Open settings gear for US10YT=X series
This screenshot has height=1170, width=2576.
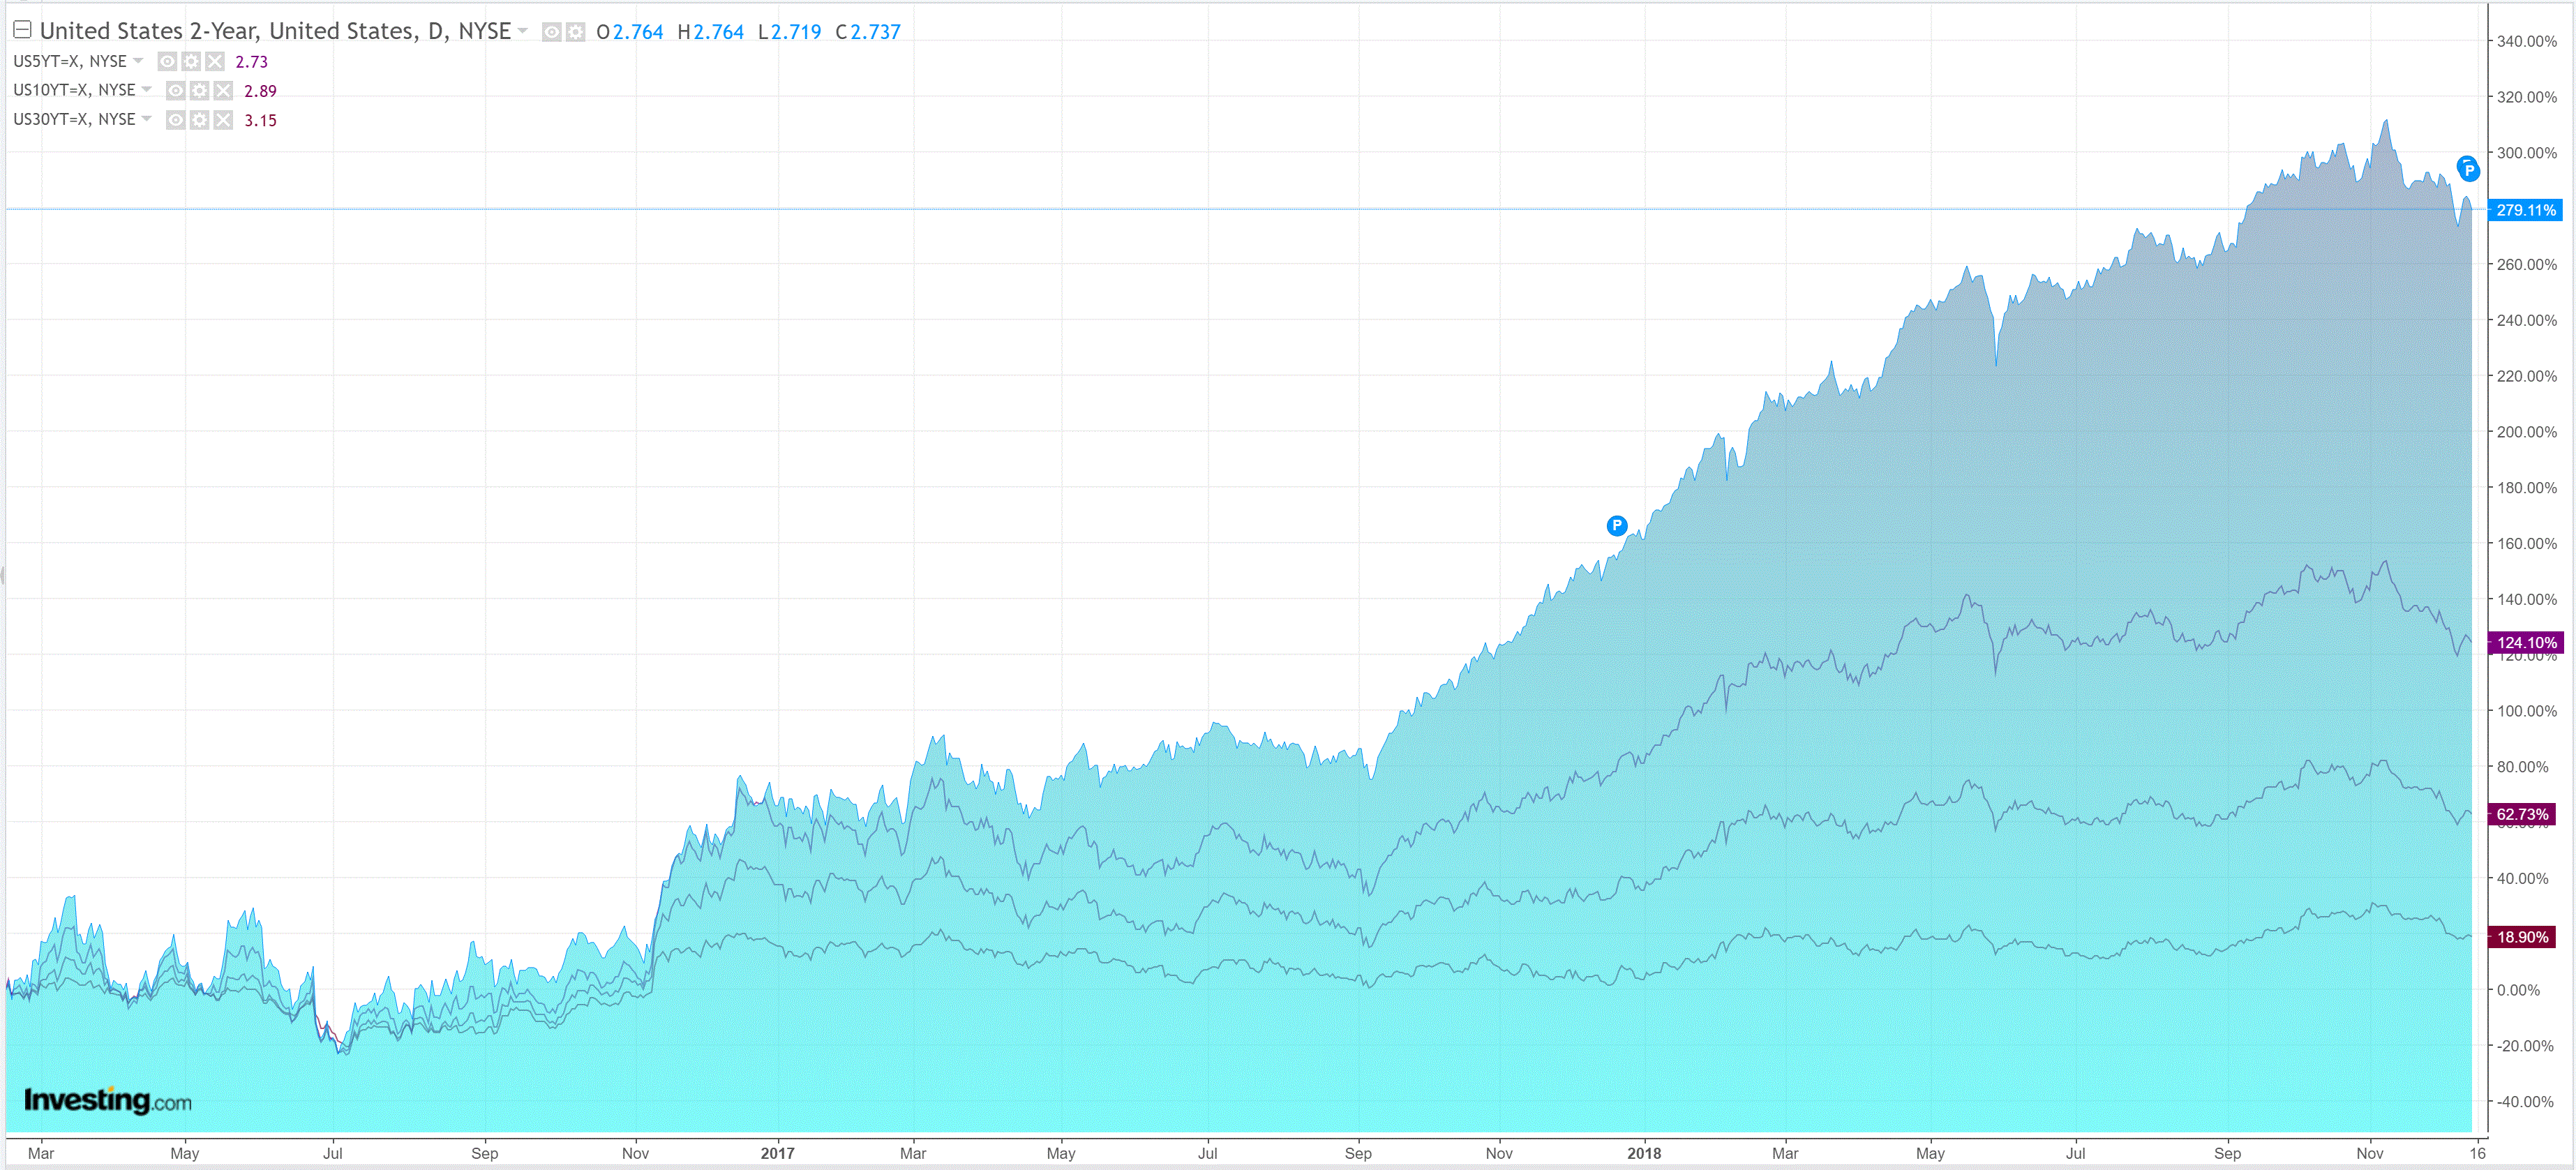199,91
